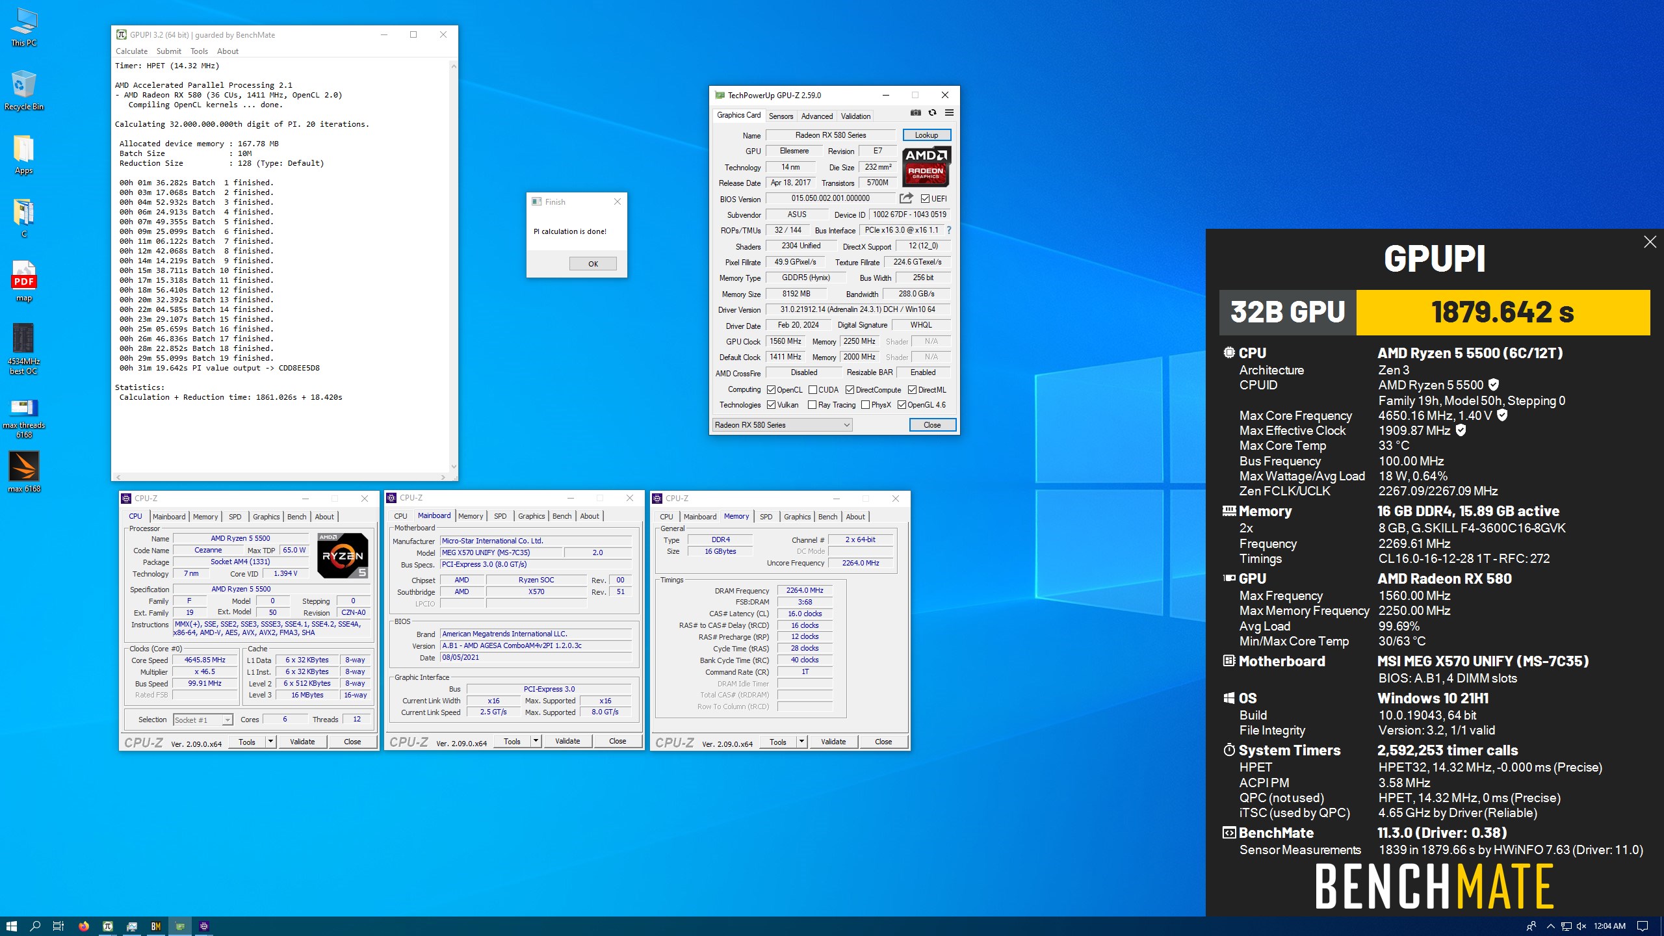Open the map PDF file icon

pyautogui.click(x=24, y=281)
